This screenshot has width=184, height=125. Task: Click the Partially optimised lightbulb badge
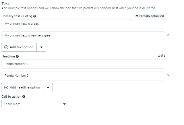pos(149,16)
